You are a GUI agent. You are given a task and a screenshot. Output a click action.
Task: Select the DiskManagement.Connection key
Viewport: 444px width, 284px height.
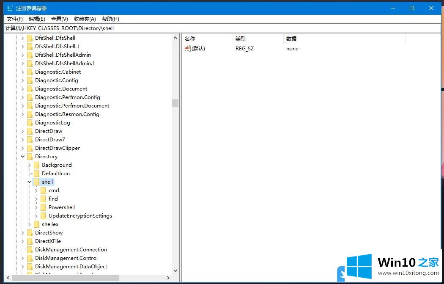(x=71, y=250)
